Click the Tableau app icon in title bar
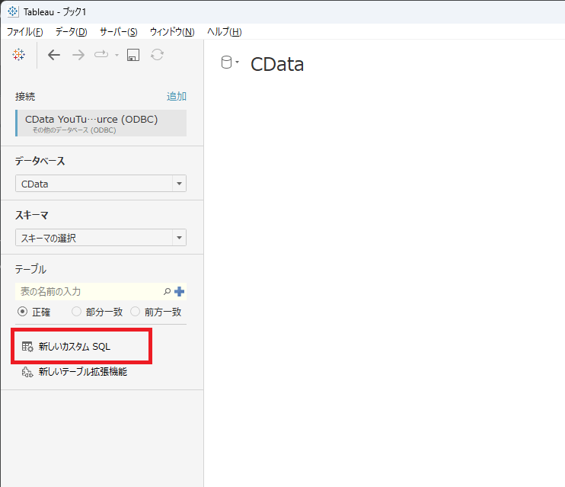 [x=13, y=11]
